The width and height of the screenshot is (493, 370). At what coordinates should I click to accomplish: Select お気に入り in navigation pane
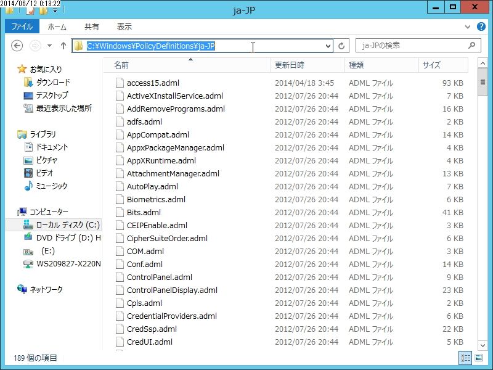[x=46, y=69]
